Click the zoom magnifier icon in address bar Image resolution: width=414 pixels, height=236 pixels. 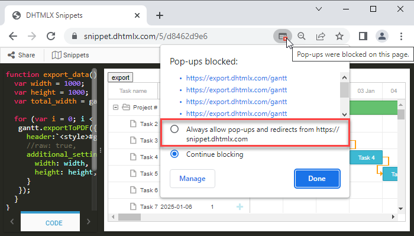click(301, 36)
